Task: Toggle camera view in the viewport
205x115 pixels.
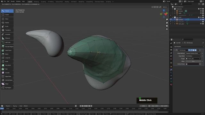Action: (167, 26)
